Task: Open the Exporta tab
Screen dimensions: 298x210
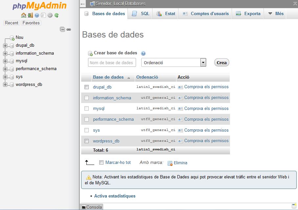Action: [248, 13]
